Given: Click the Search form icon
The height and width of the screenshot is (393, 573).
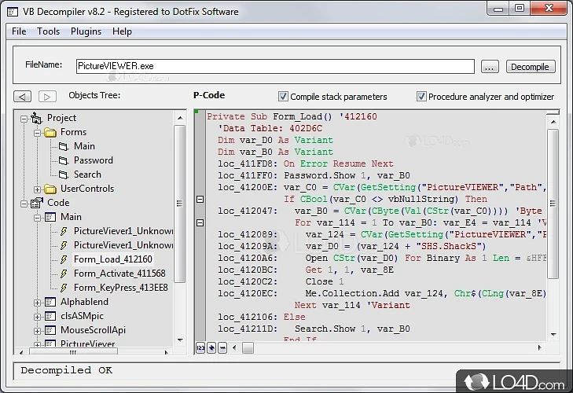Looking at the screenshot, I should (x=64, y=174).
